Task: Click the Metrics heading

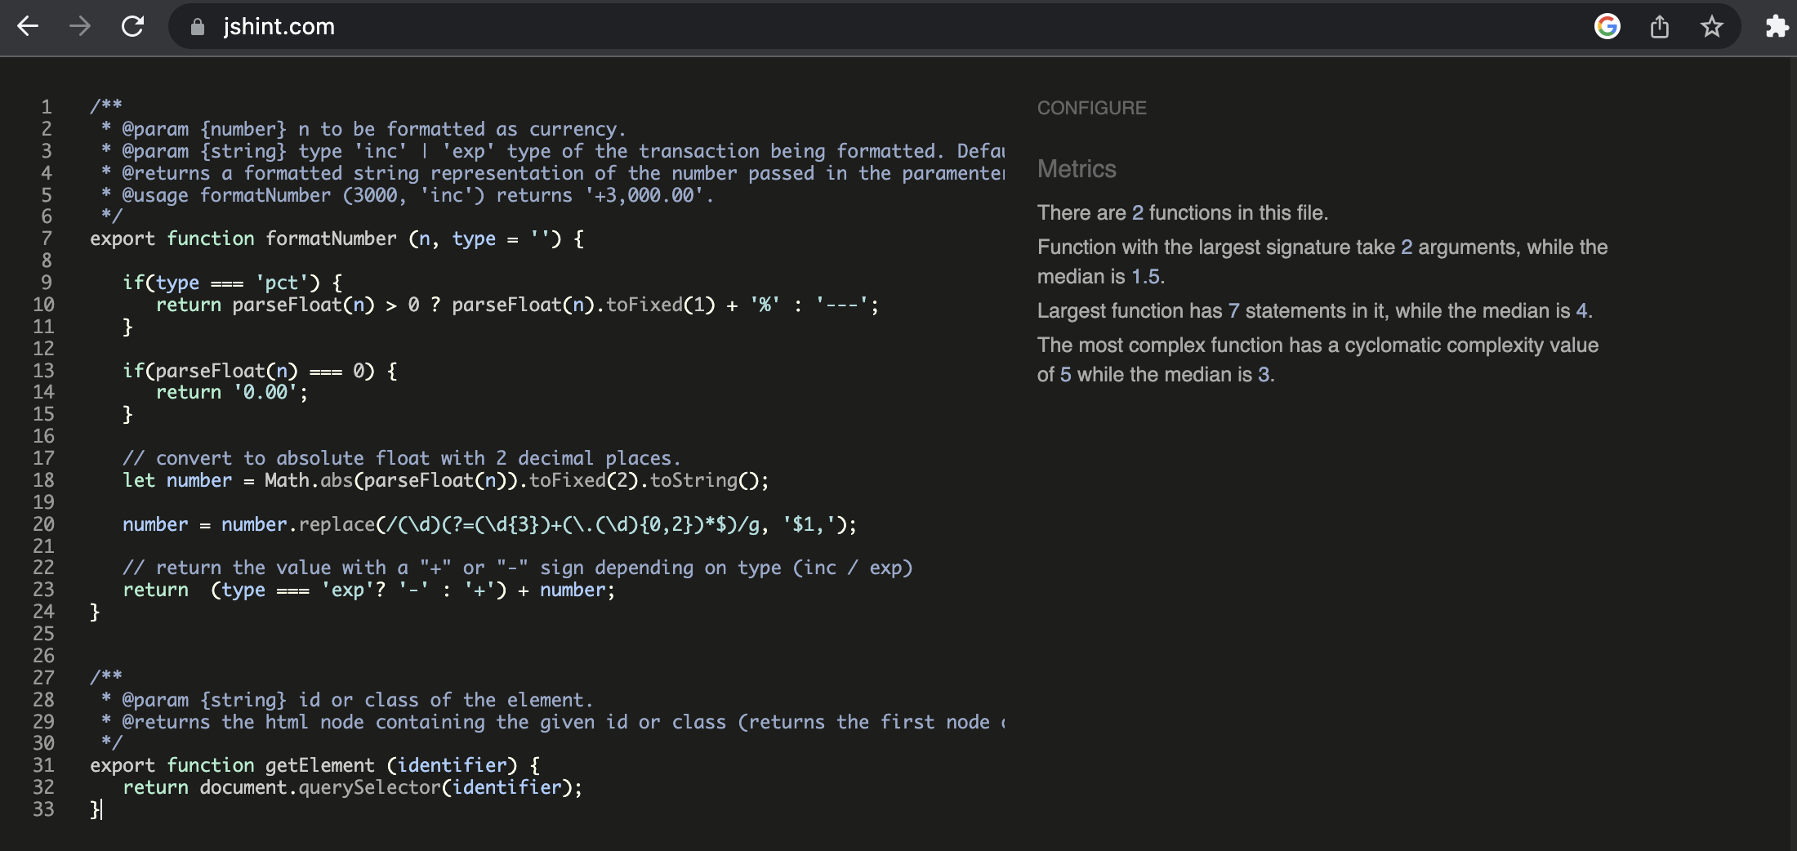Action: click(x=1076, y=169)
